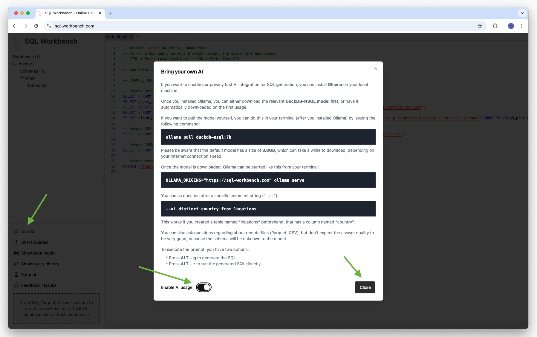Toggle the Enable AI usage switch
Viewport: 537px width, 337px height.
tap(204, 287)
